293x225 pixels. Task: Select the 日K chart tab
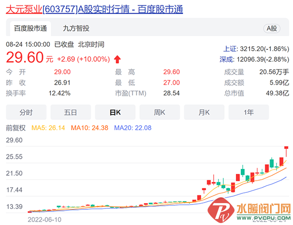point(115,112)
